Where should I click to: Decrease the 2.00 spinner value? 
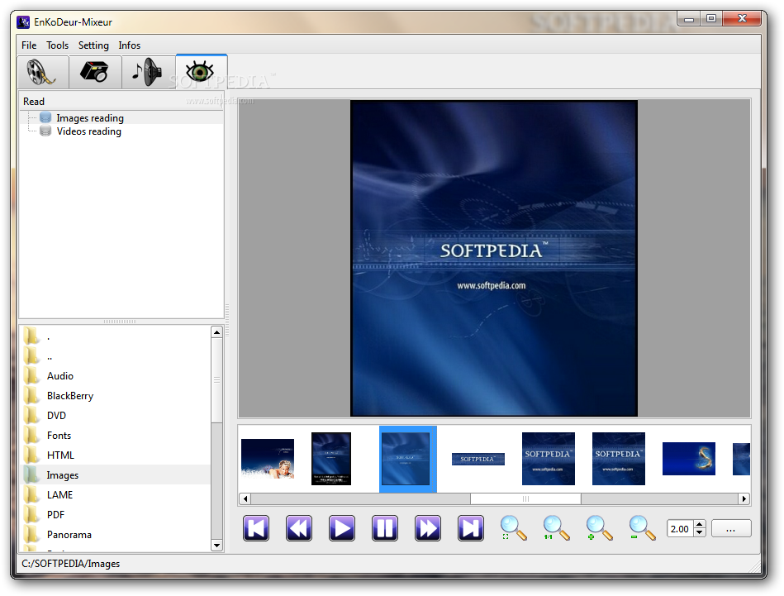(x=700, y=533)
